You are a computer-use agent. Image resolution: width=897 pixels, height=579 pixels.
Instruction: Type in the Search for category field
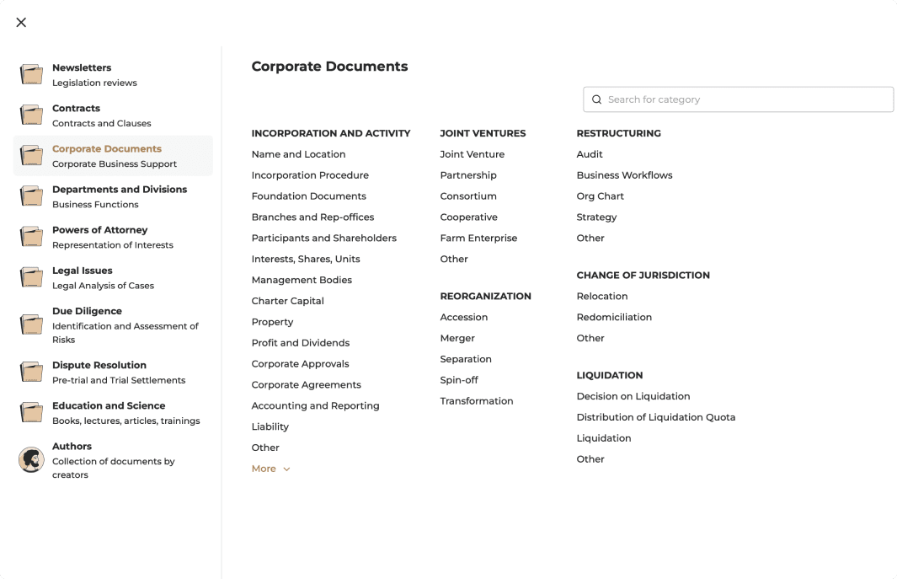[x=745, y=99]
